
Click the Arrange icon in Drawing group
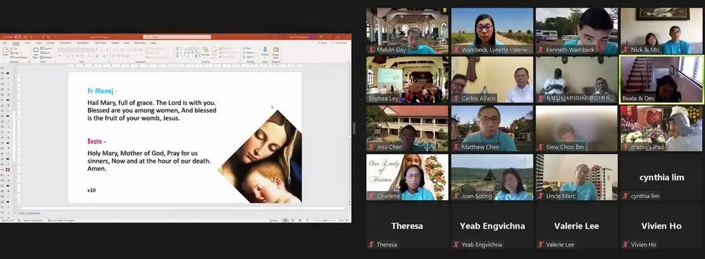[x=205, y=50]
